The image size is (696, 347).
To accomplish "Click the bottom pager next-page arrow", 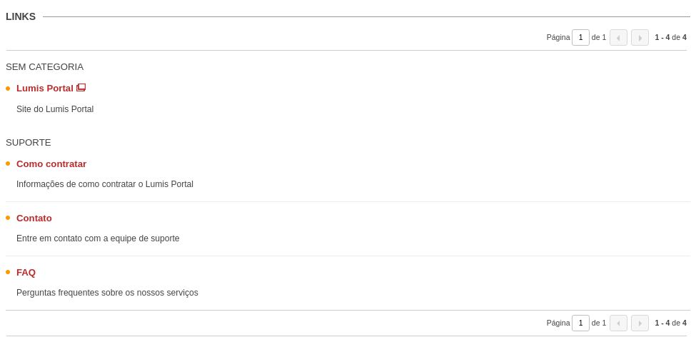I will pos(640,323).
